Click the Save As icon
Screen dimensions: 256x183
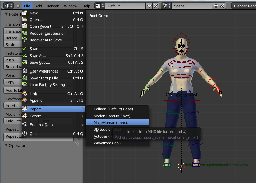coord(25,56)
